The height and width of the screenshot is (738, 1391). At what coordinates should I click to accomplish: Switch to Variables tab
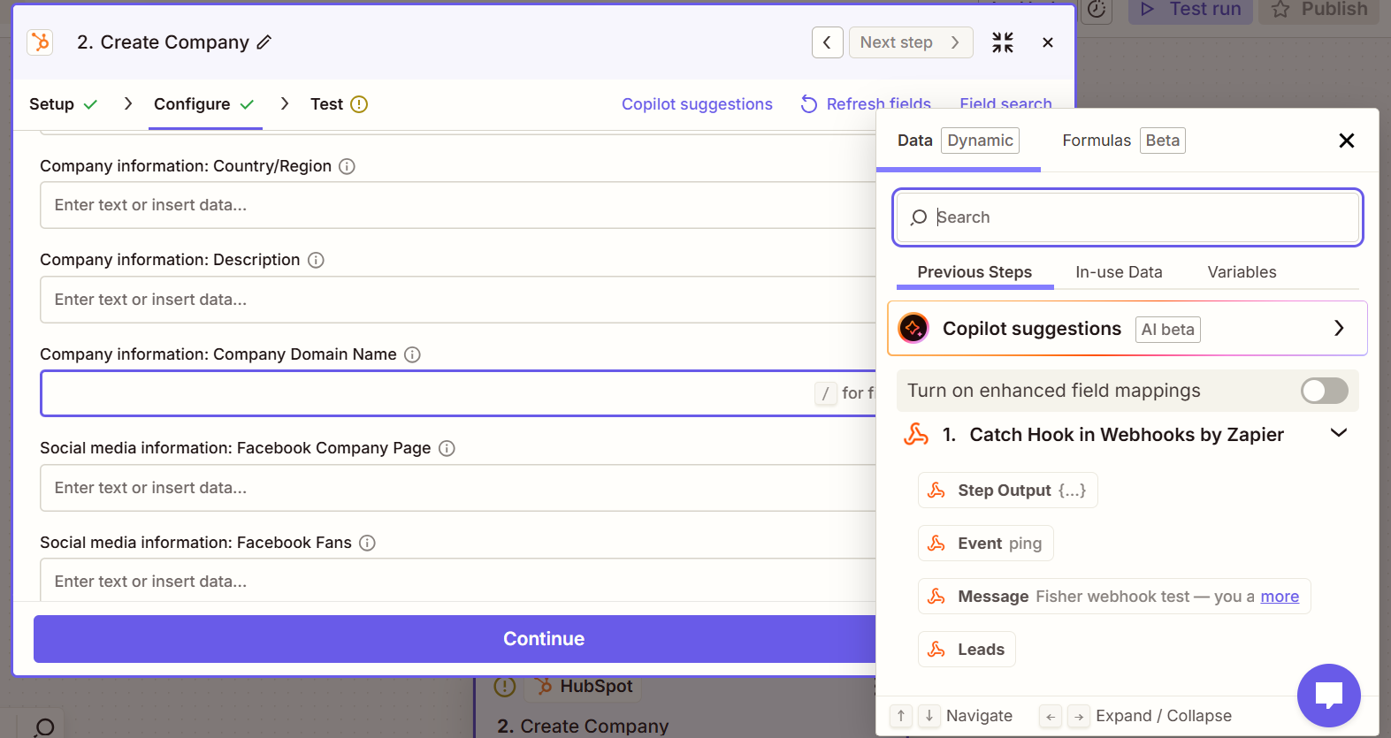tap(1242, 272)
